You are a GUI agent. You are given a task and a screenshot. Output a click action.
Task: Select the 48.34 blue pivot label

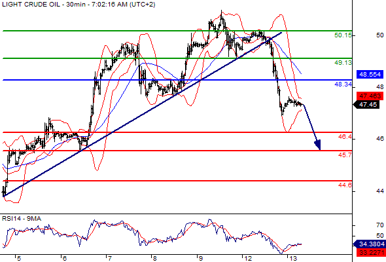pos(343,84)
